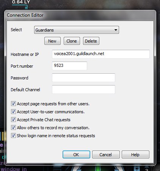Image resolution: width=160 pixels, height=171 pixels.
Task: Disable Accept Private Chat requests
Action: (13, 120)
